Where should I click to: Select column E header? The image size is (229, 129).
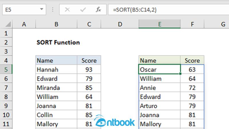tap(159, 24)
